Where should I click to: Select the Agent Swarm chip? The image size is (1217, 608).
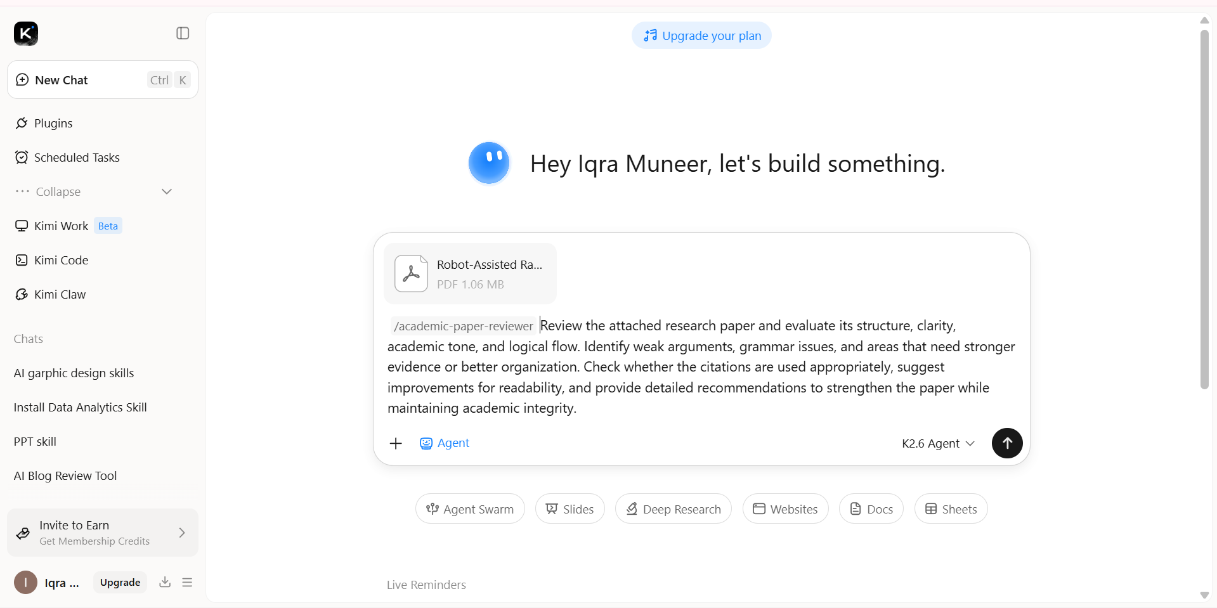(470, 509)
